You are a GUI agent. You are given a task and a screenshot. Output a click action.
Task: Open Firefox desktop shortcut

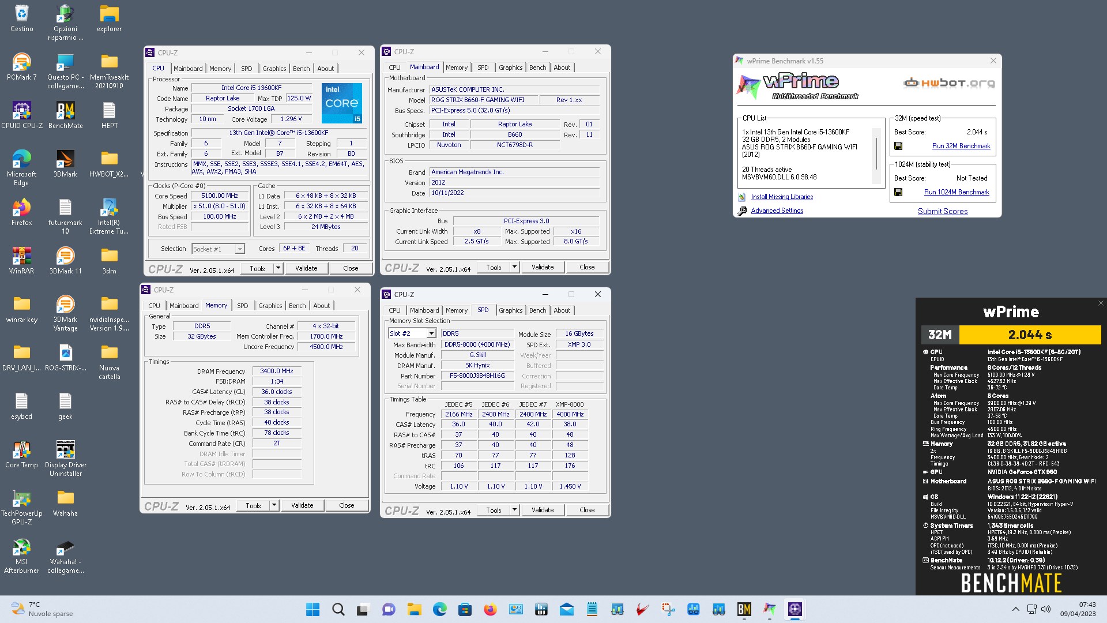click(21, 212)
